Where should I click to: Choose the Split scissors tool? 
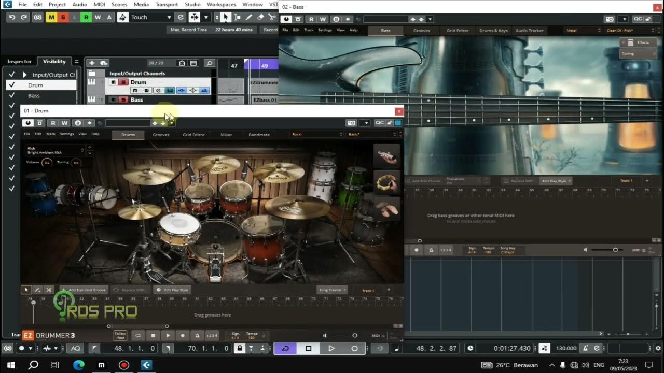point(273,17)
